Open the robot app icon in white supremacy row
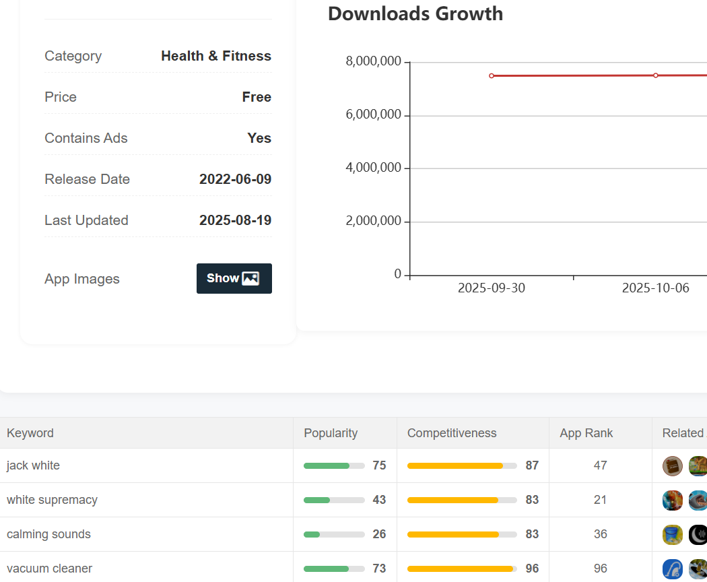Viewport: 707px width, 582px height. 673,500
